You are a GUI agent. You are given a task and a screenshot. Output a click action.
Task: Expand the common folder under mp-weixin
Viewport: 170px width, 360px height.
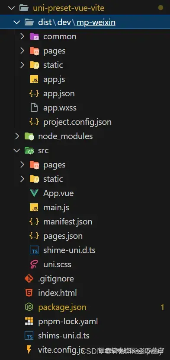(x=22, y=37)
